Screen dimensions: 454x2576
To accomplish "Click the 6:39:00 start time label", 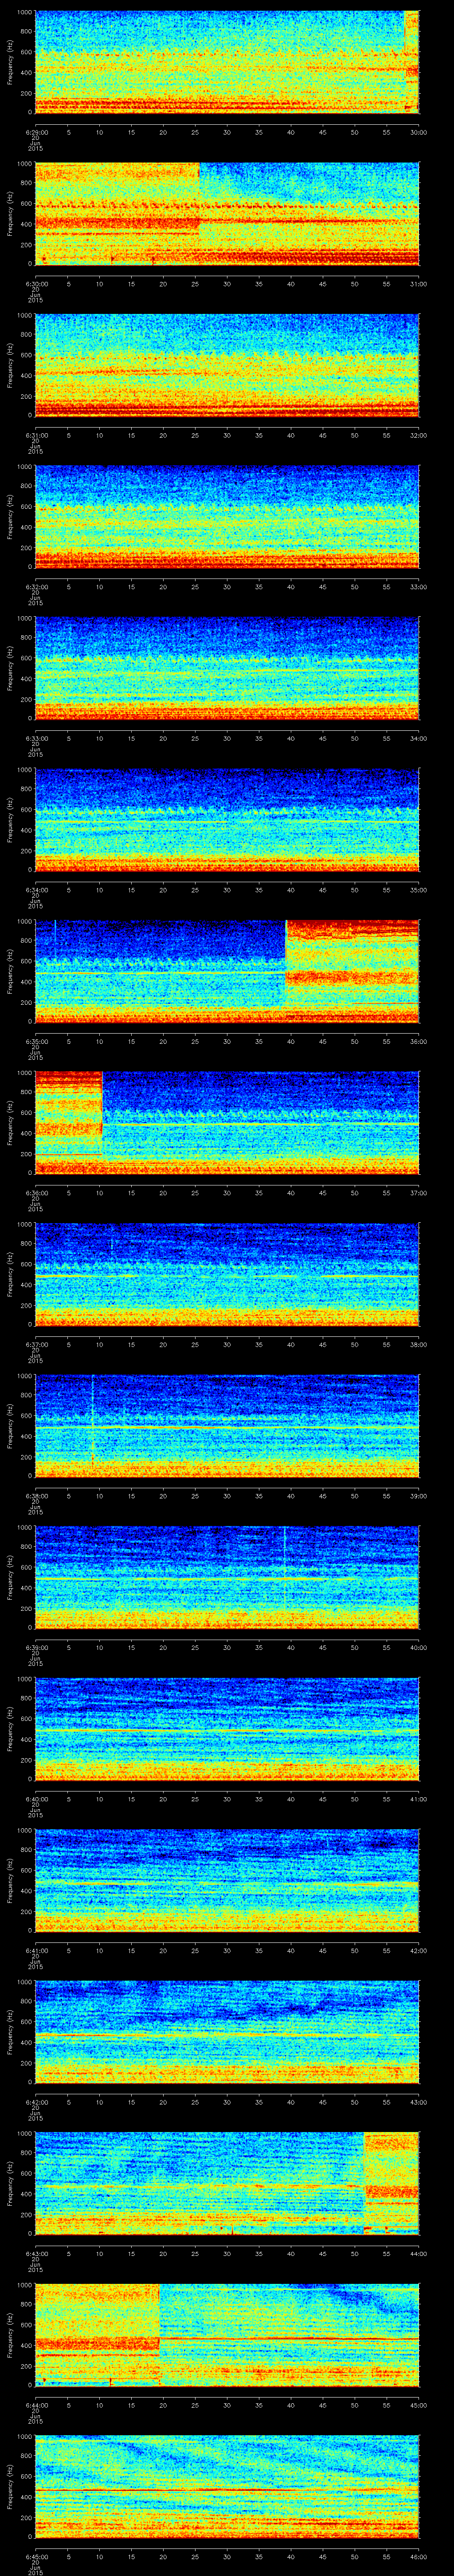I will (36, 1647).
